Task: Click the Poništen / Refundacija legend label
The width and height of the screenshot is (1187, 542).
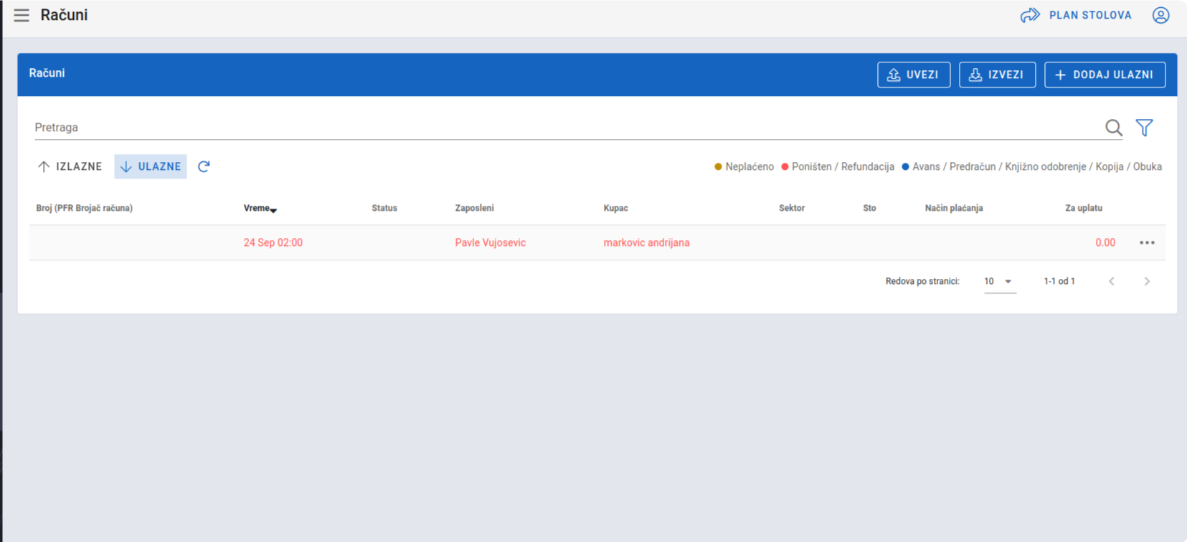Action: click(843, 167)
